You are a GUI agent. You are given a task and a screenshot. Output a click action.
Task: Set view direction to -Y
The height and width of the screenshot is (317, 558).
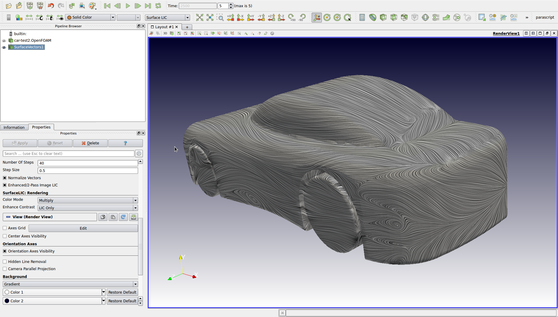[261, 17]
